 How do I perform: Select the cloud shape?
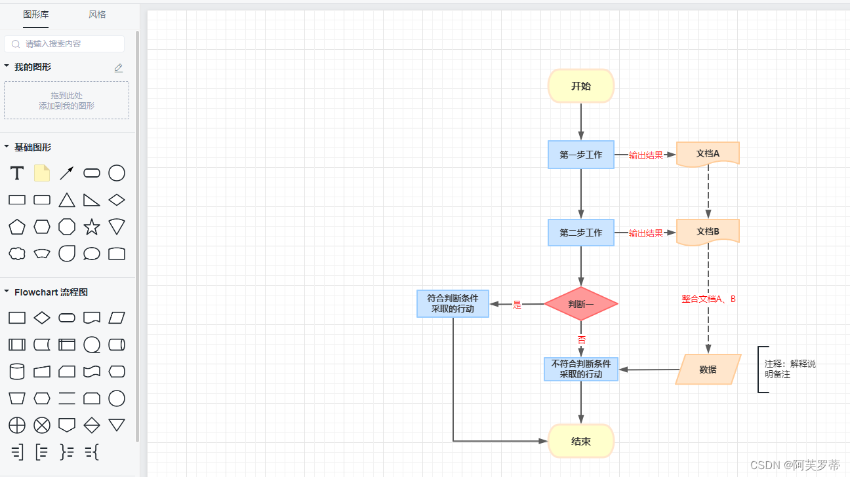point(17,254)
